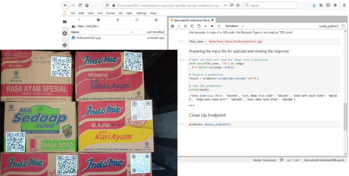The image size is (349, 176).
Task: Click the kernel status circle indicator
Action: pos(343,26)
